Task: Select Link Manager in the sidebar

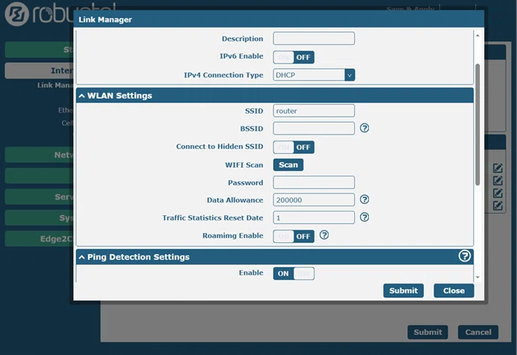Action: [55, 85]
